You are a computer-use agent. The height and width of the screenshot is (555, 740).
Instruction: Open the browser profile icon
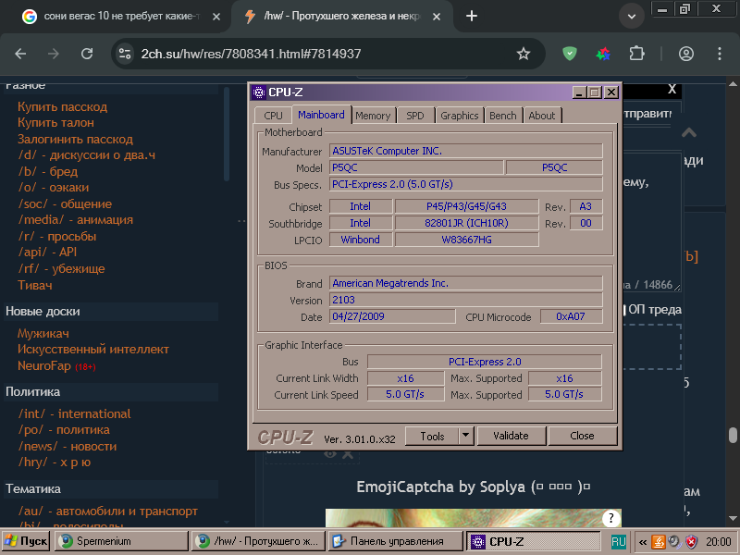(686, 54)
